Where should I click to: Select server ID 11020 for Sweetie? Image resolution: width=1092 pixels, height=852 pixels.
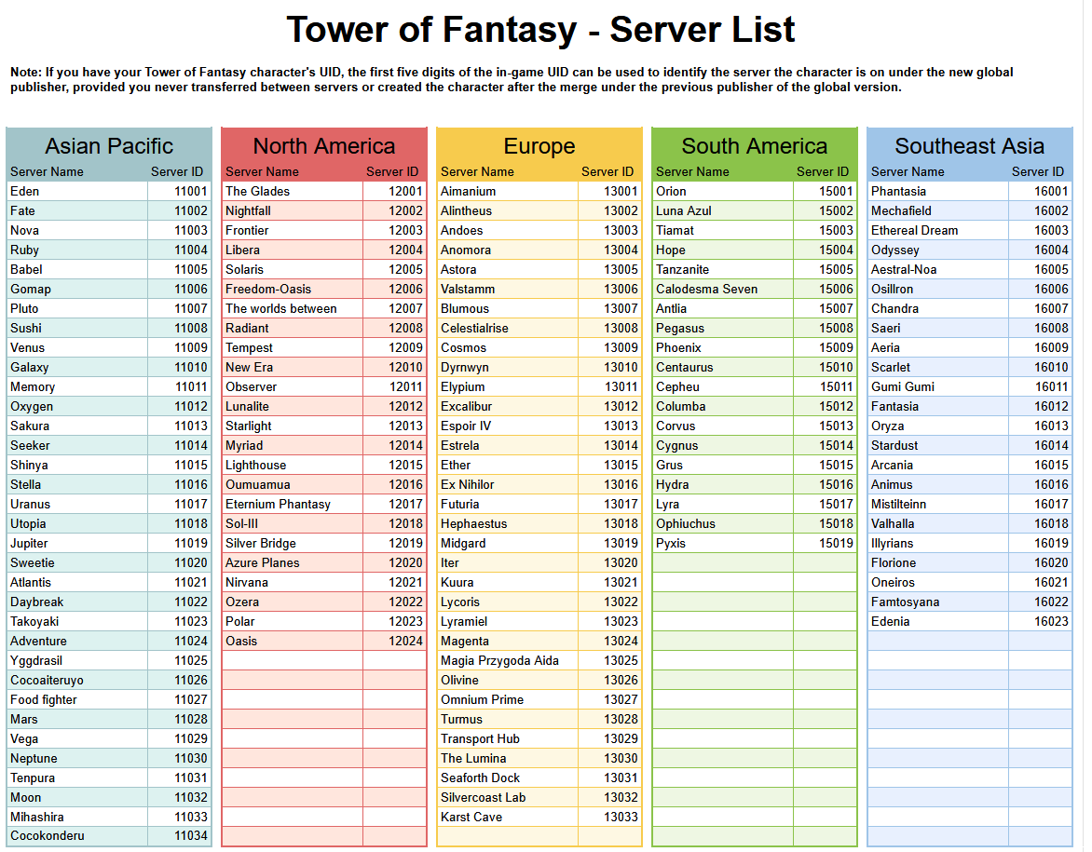191,562
